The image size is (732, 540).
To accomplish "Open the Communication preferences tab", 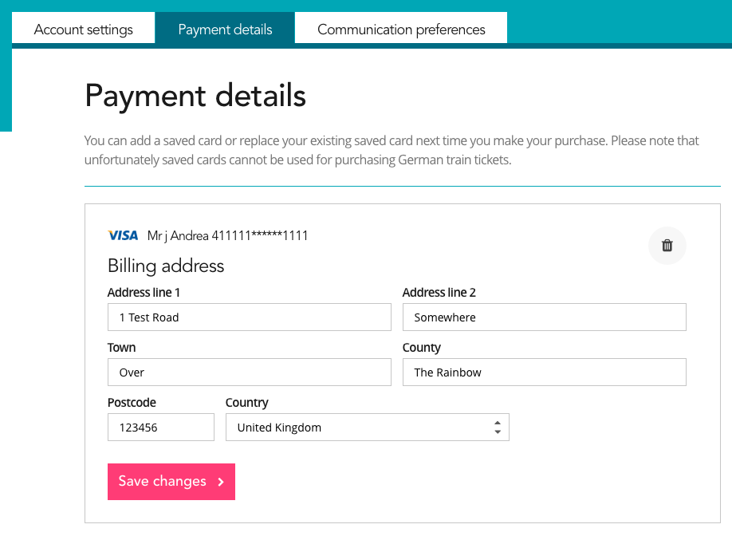I will tap(400, 30).
